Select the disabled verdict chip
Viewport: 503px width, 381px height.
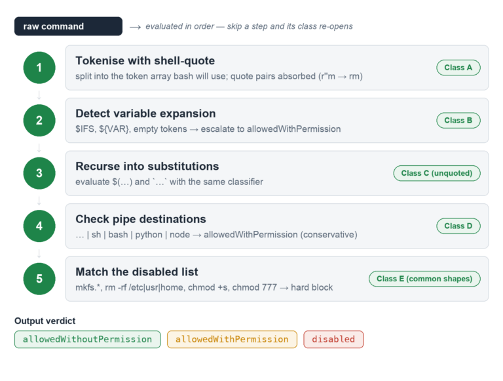(x=333, y=339)
